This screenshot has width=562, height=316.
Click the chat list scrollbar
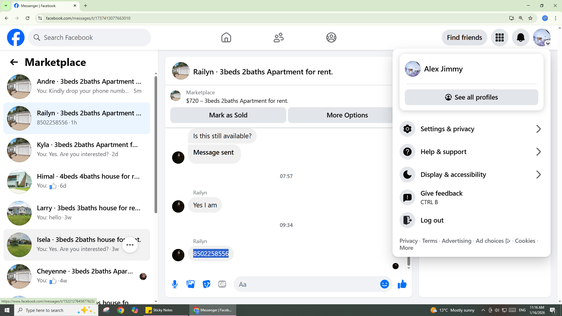tap(156, 145)
